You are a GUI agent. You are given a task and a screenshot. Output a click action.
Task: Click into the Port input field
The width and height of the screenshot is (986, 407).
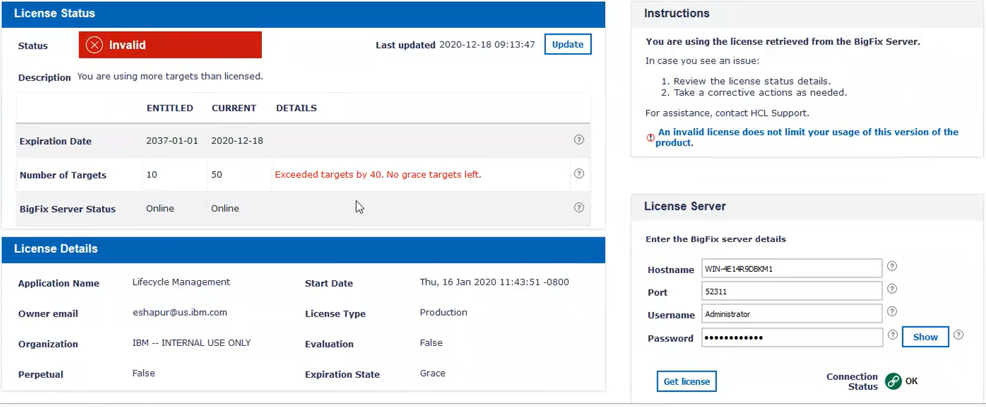pos(792,292)
